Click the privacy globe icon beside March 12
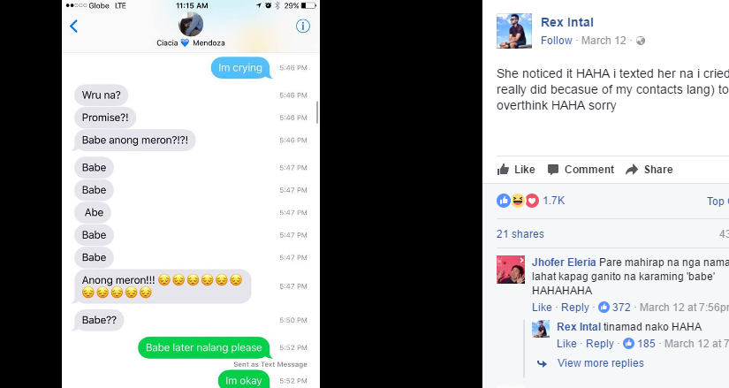 pyautogui.click(x=641, y=41)
